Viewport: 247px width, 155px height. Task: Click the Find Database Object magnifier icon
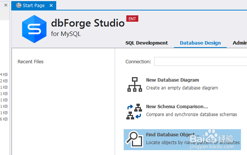(x=134, y=139)
